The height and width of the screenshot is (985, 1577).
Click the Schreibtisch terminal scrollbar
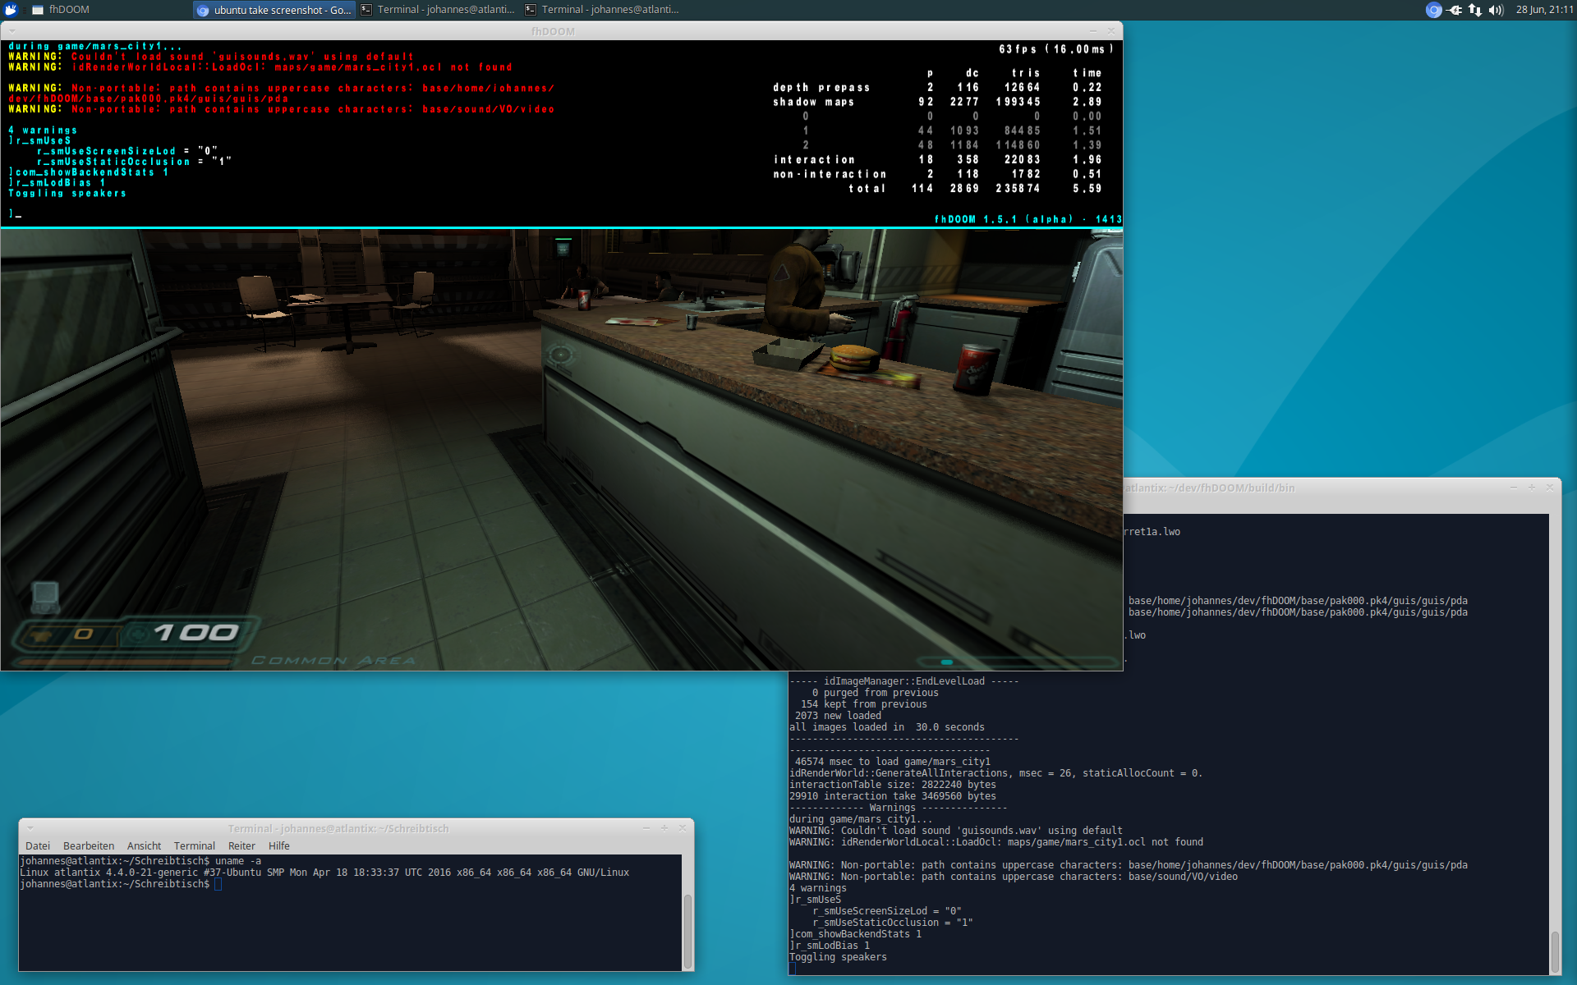tap(687, 930)
